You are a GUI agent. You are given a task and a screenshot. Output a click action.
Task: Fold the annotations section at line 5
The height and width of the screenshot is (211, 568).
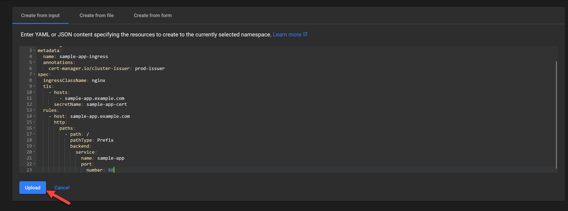click(x=34, y=63)
